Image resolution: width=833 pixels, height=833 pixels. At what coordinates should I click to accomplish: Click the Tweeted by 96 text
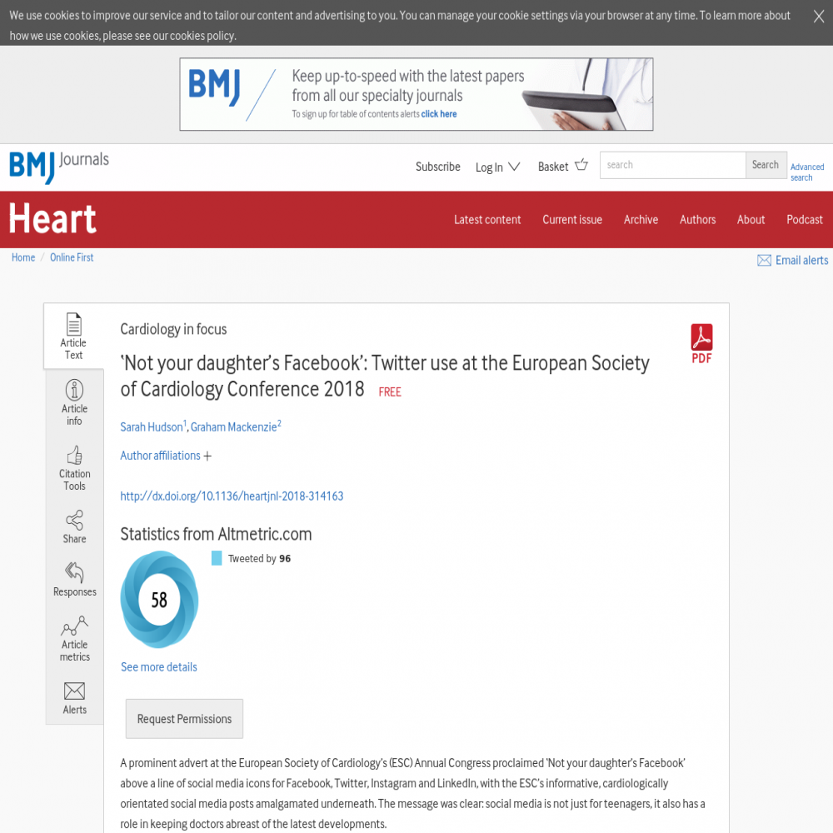tap(259, 558)
